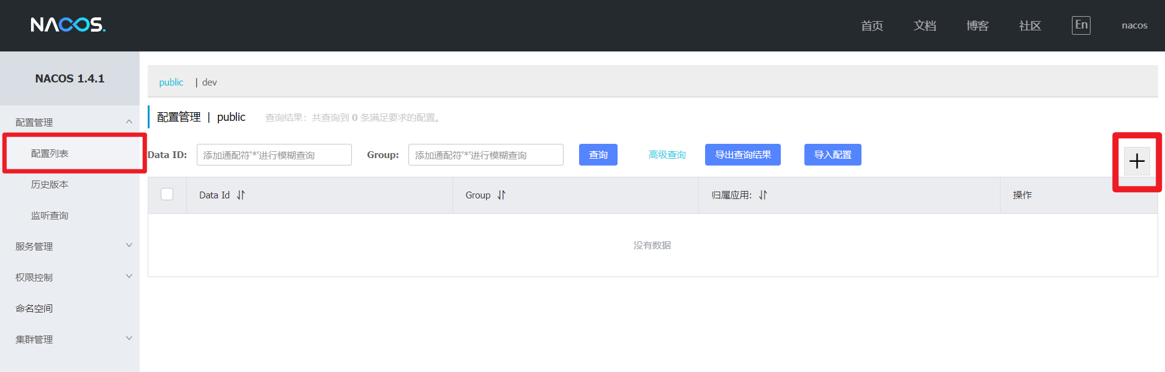
Task: Switch language using the En icon
Action: [1081, 25]
